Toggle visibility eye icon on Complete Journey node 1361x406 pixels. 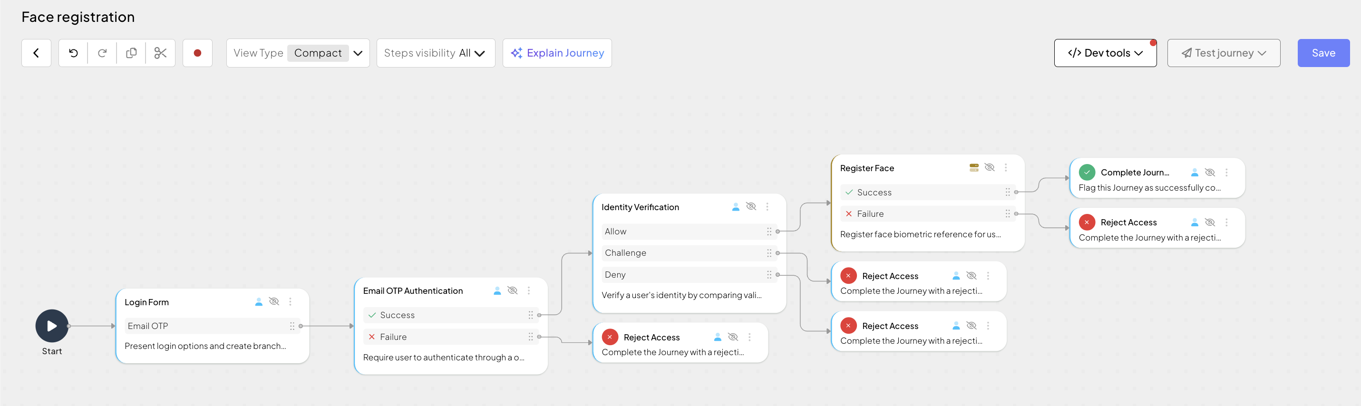point(1210,173)
